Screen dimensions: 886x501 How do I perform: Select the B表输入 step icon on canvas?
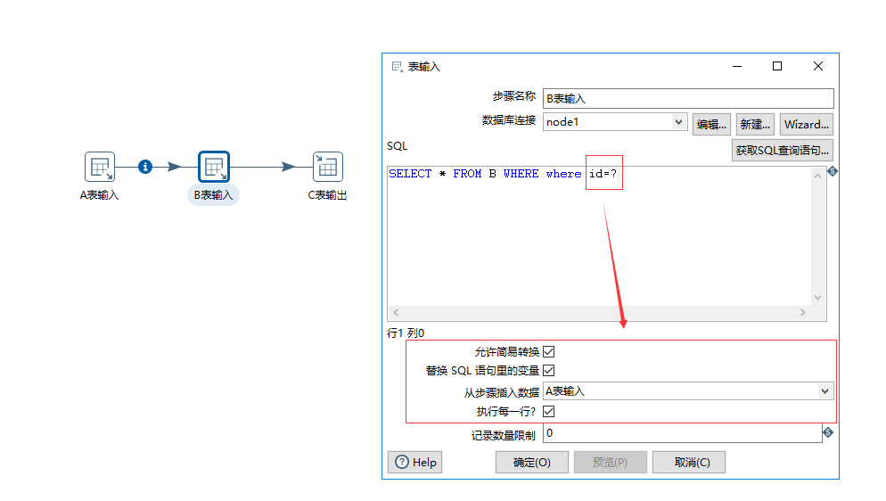[x=214, y=167]
